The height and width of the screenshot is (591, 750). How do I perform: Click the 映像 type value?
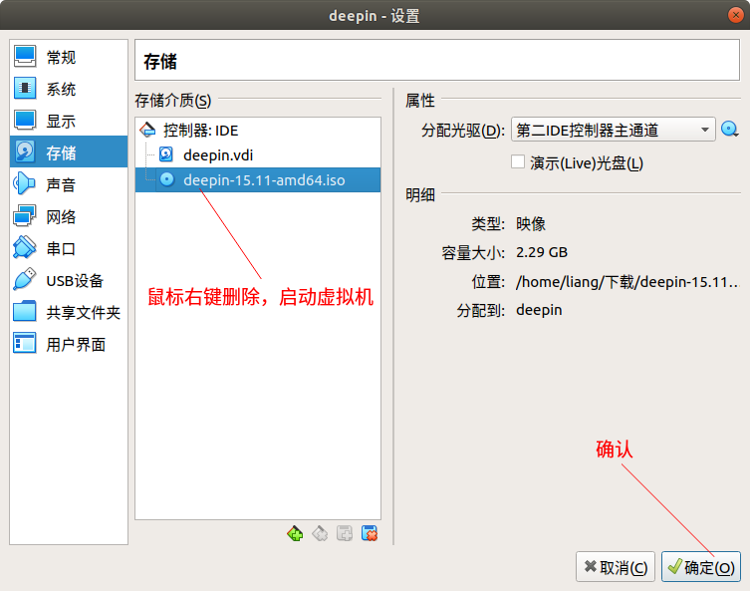pyautogui.click(x=531, y=223)
